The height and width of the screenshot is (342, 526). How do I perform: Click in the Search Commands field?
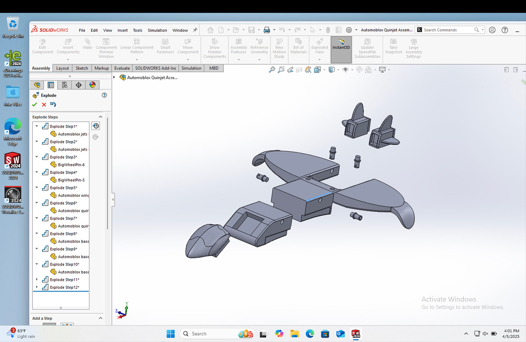pyautogui.click(x=447, y=30)
